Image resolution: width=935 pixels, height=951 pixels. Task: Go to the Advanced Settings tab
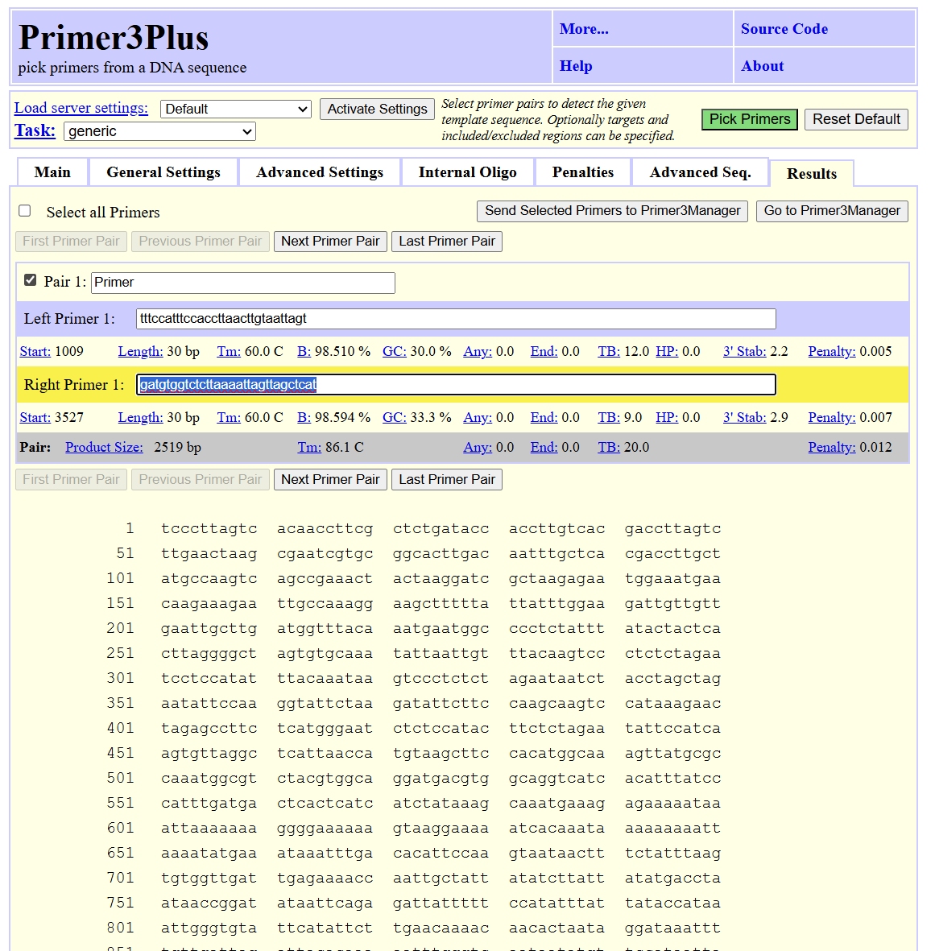pyautogui.click(x=320, y=172)
